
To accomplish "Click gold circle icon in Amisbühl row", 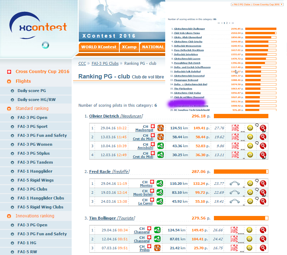I will click(x=250, y=146).
